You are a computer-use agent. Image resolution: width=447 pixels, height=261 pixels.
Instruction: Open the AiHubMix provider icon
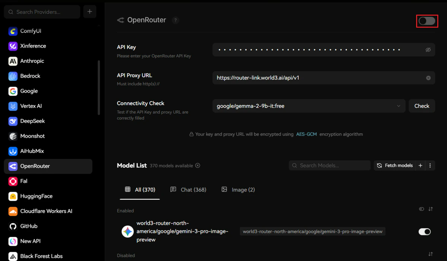coord(13,151)
